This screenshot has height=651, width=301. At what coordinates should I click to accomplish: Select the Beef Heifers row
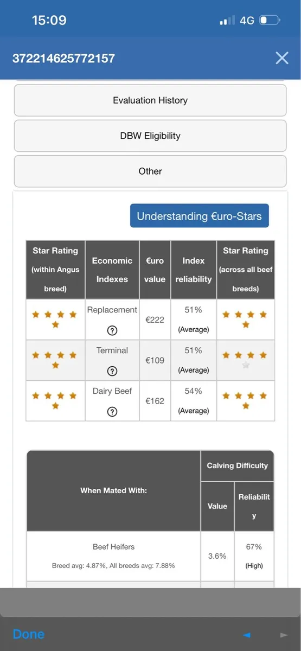(x=150, y=556)
